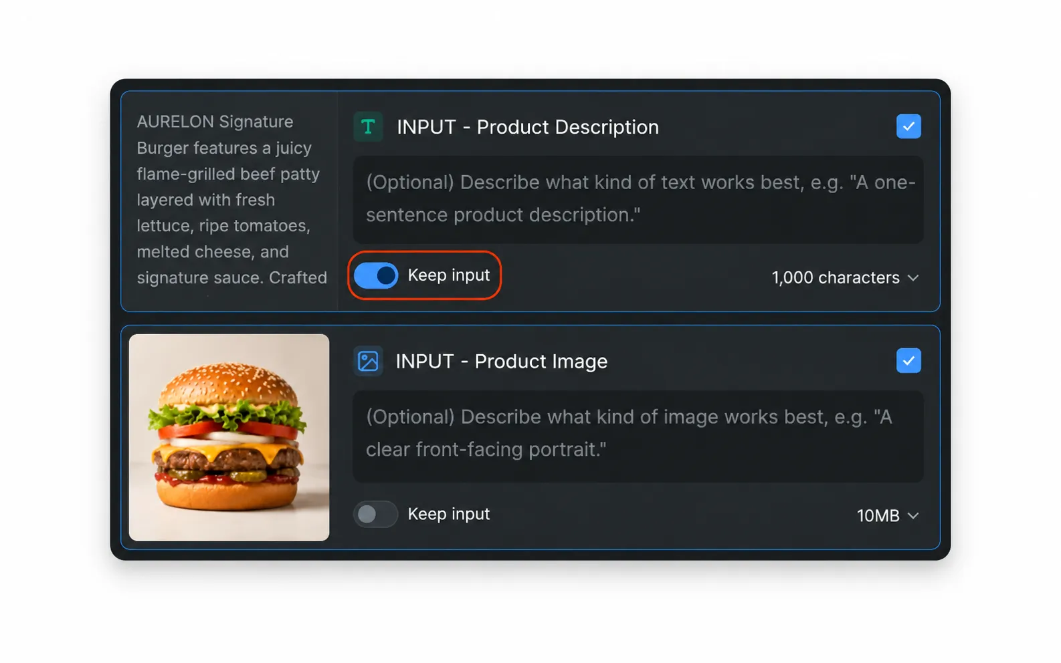Uncheck the Product Description input checkbox
Image resolution: width=1061 pixels, height=663 pixels.
[908, 126]
